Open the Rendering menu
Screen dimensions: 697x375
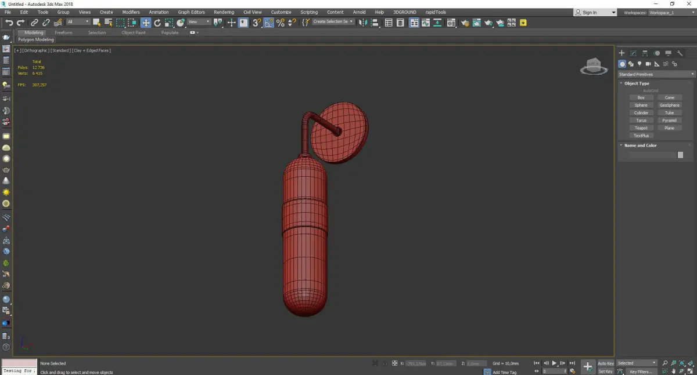[224, 12]
